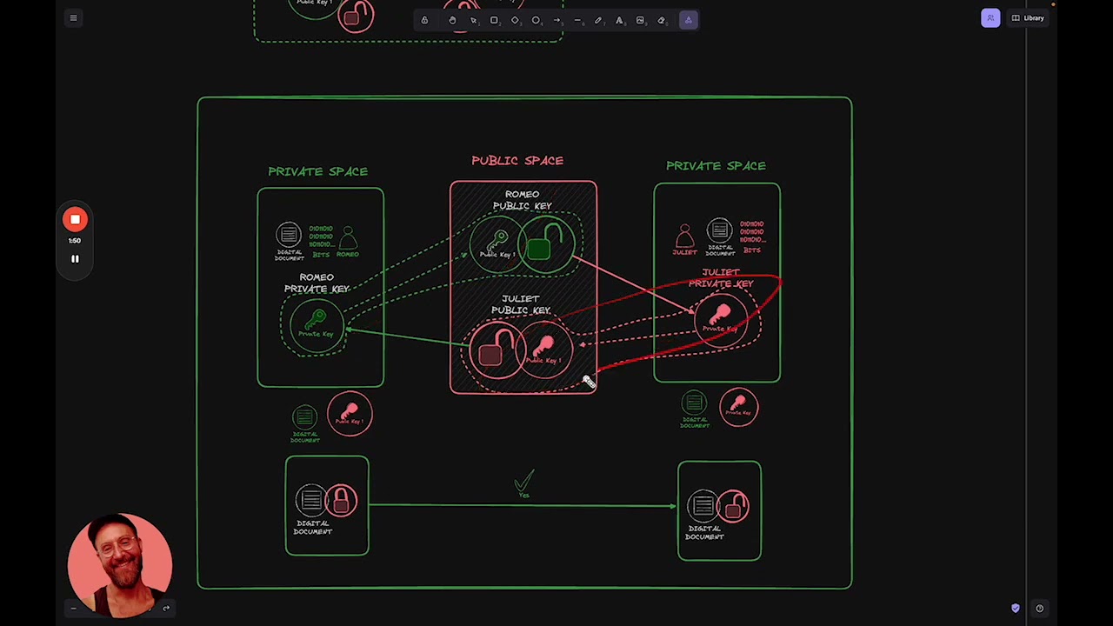
Task: Click the minus button under webcam
Action: coord(73,608)
